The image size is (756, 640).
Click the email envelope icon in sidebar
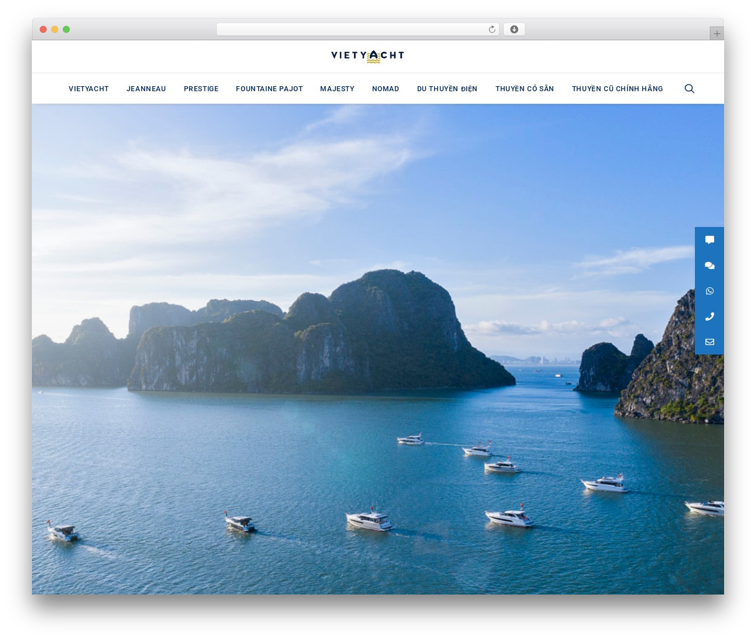point(709,342)
